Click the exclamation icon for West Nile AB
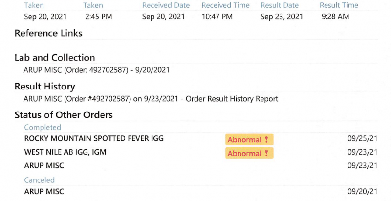The height and width of the screenshot is (201, 391). point(266,153)
